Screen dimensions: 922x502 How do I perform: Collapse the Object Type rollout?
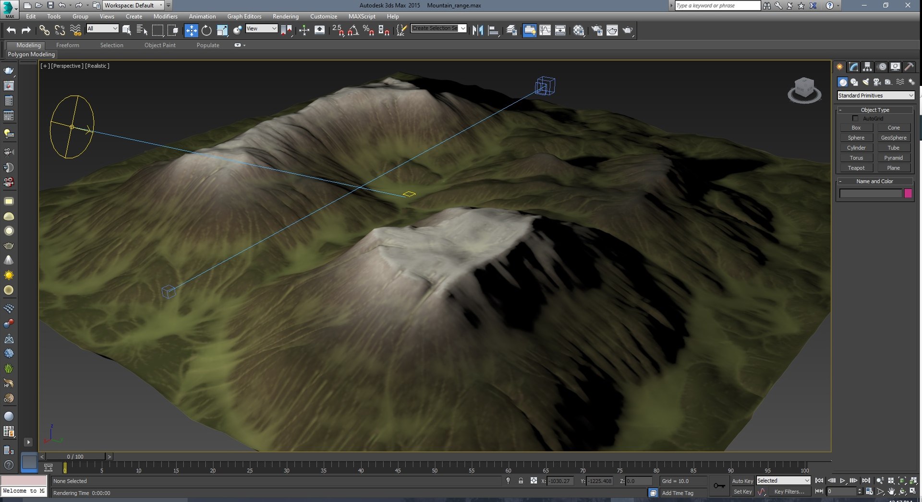coord(875,110)
